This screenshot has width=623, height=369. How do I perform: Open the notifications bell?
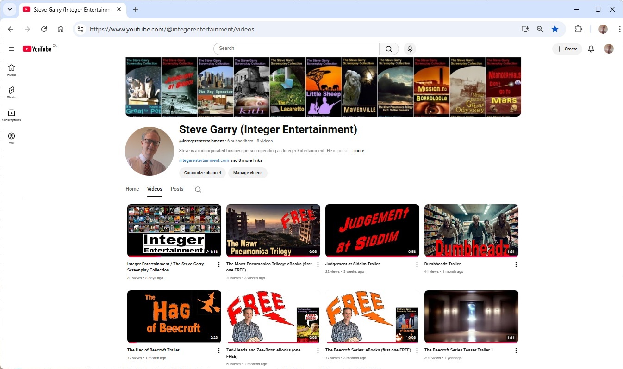coord(591,49)
